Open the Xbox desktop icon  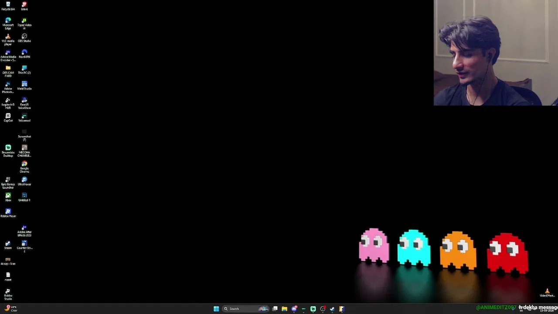[x=8, y=197]
